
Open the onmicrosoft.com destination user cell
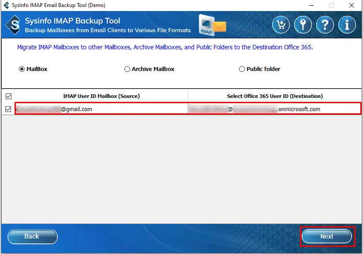[x=274, y=109]
